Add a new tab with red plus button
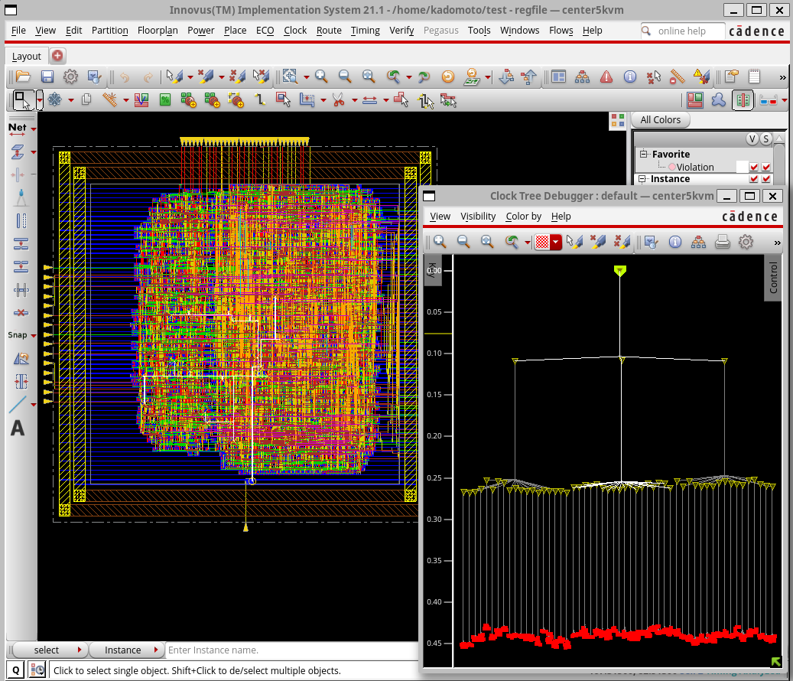Viewport: 793px width, 681px height. coord(57,56)
